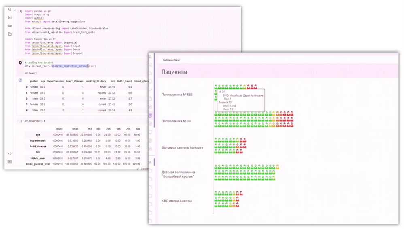Screen dimensions: 404x229
Task: Click the Пациенты page heading
Action: coord(174,72)
